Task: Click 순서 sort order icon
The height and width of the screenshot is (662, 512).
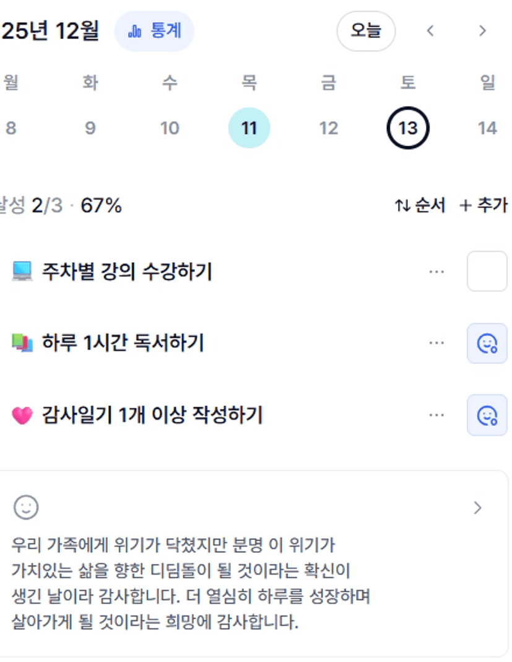Action: point(403,206)
